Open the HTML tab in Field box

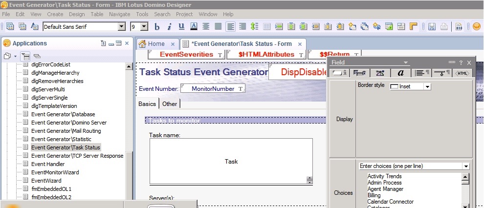pos(462,73)
